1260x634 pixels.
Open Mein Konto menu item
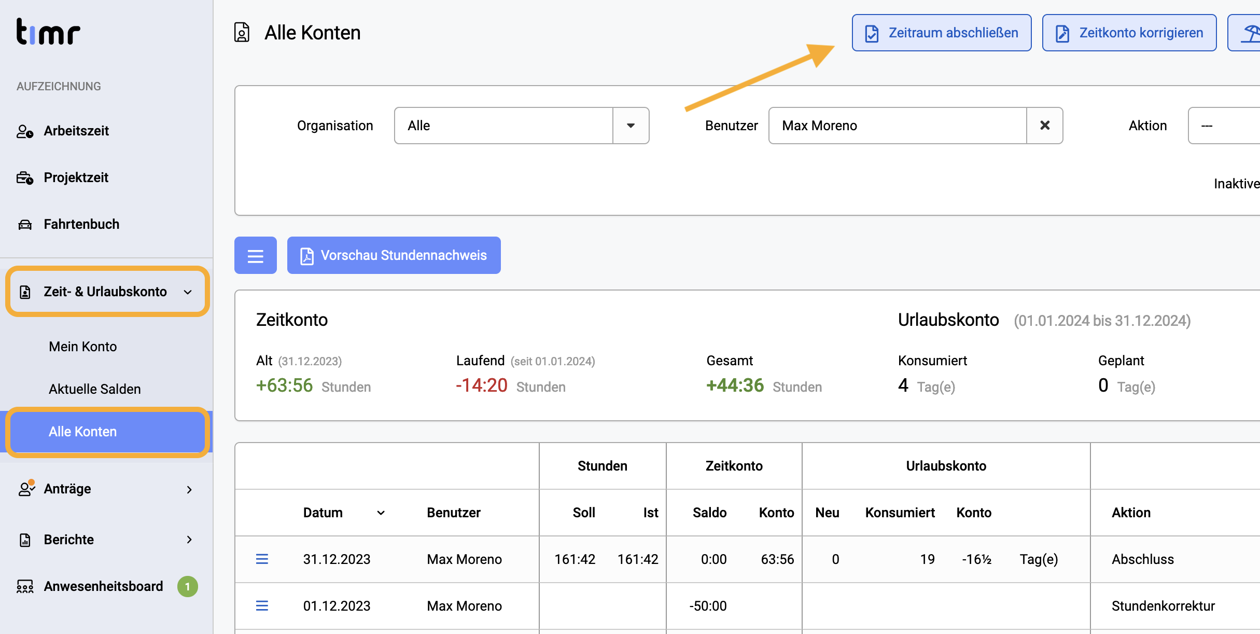pyautogui.click(x=83, y=347)
